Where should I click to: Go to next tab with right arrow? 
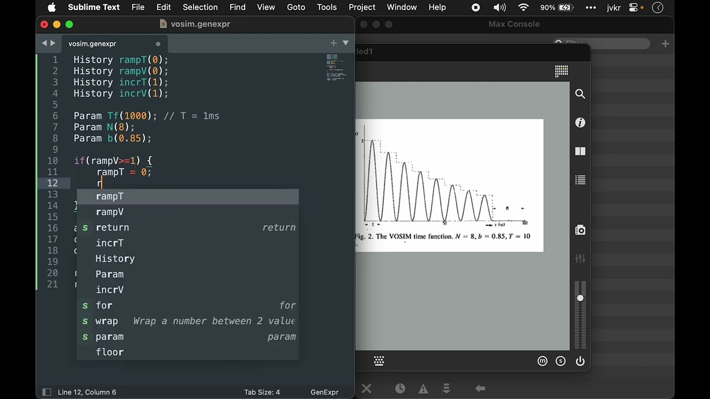click(53, 43)
